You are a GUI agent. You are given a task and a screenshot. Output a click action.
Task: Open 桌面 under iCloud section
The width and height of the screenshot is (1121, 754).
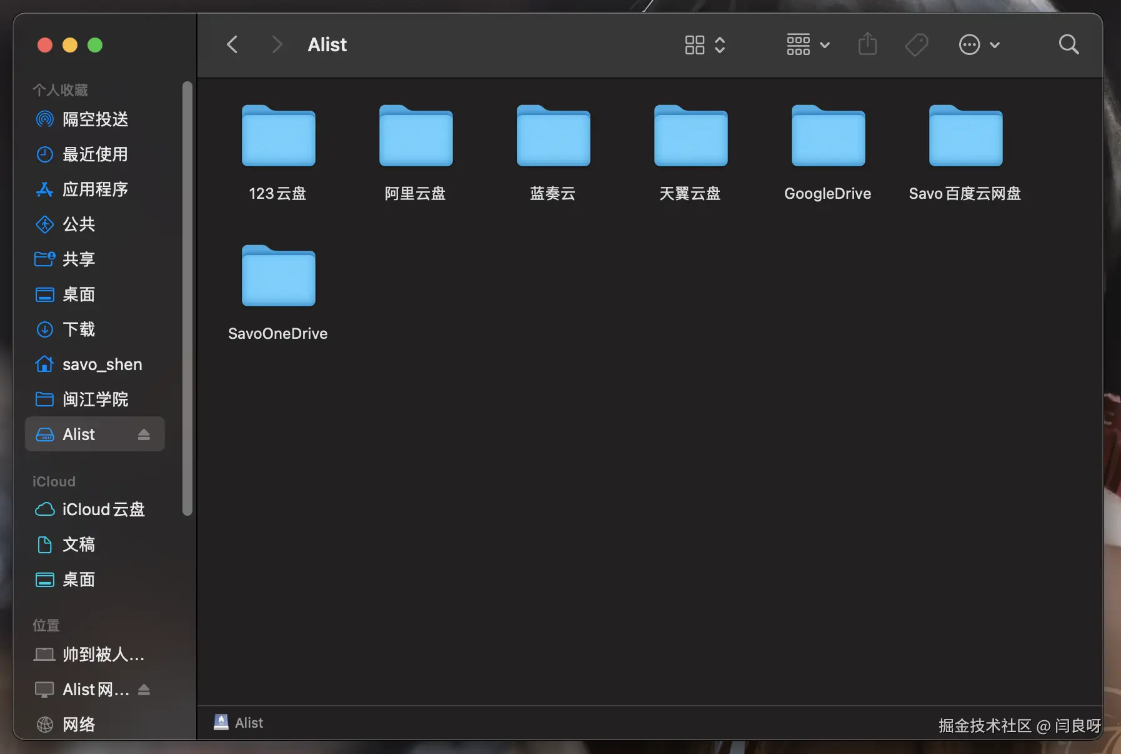(95, 580)
